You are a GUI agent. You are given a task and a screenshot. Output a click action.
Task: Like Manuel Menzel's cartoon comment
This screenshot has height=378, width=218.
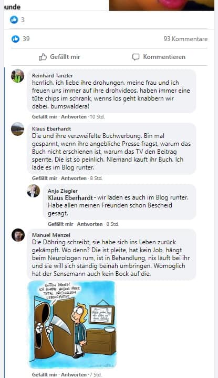45,374
